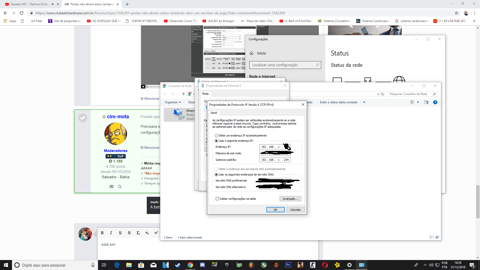Click the Pesquisar Conexões de Rede search box
This screenshot has width=480, height=270.
coord(412,94)
